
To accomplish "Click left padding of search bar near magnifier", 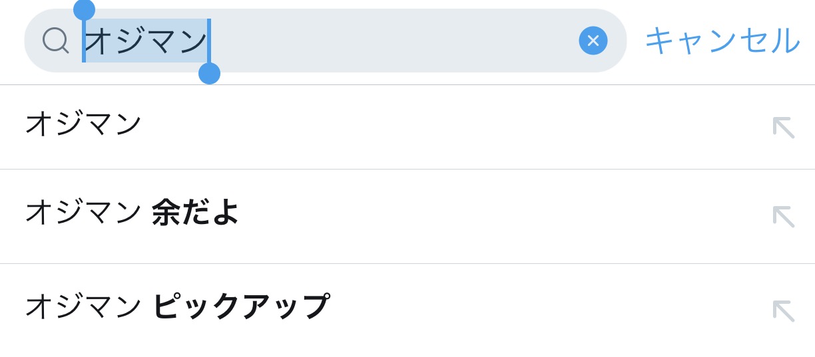I will (33, 41).
